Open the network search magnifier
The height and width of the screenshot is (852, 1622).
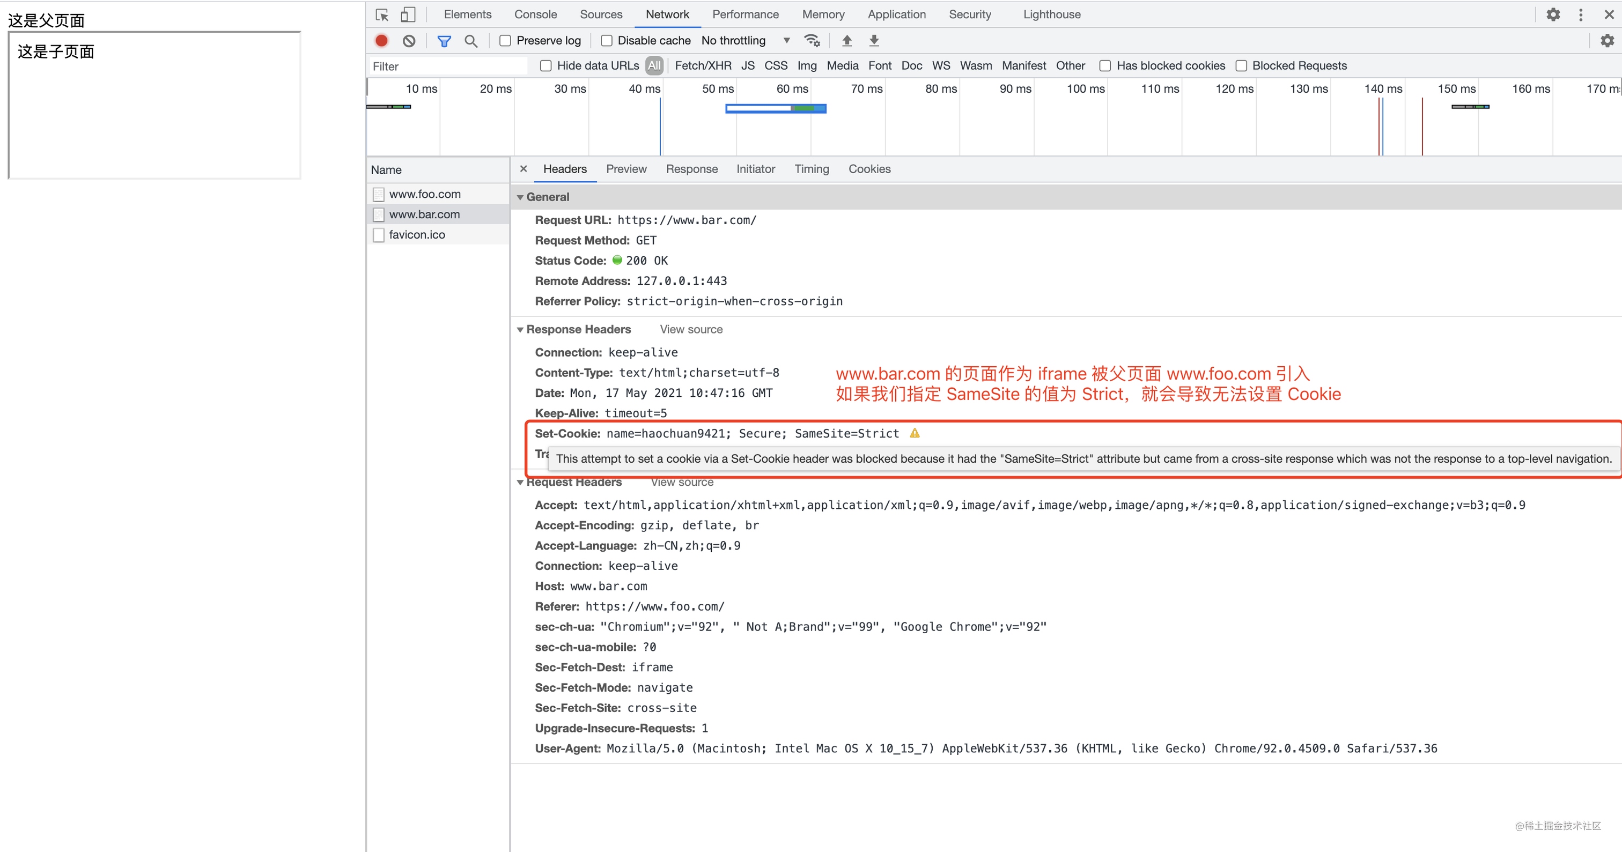pos(470,41)
